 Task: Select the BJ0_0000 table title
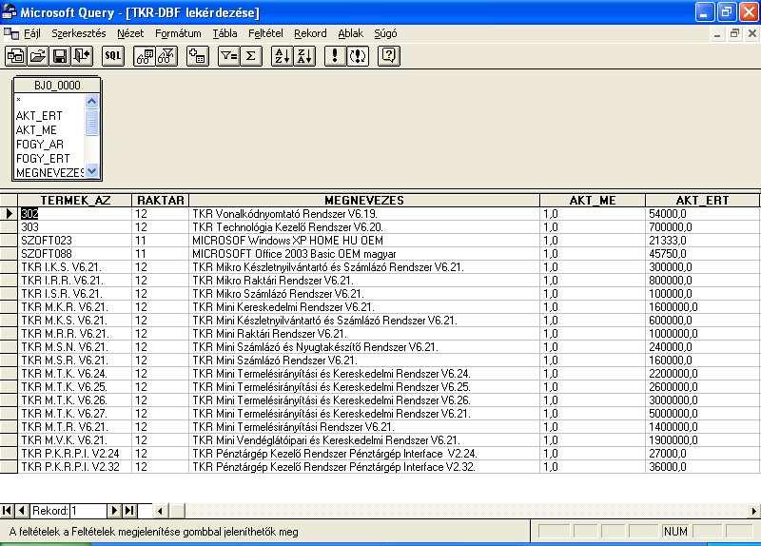pyautogui.click(x=57, y=86)
